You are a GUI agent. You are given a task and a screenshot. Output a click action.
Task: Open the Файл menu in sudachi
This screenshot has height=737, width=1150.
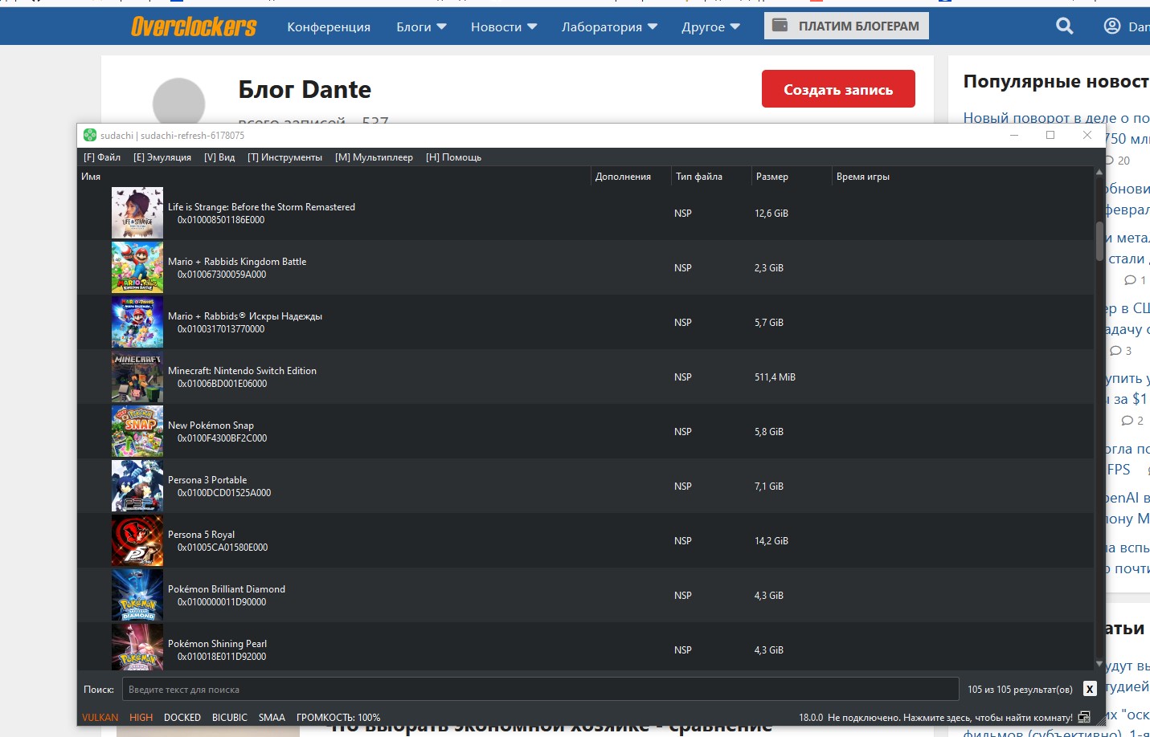102,157
